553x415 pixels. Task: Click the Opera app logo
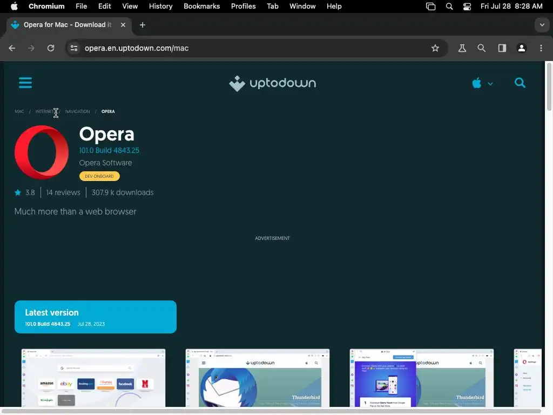click(42, 152)
